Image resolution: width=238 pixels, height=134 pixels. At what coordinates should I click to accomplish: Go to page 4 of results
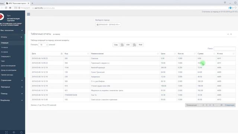pos(210,105)
